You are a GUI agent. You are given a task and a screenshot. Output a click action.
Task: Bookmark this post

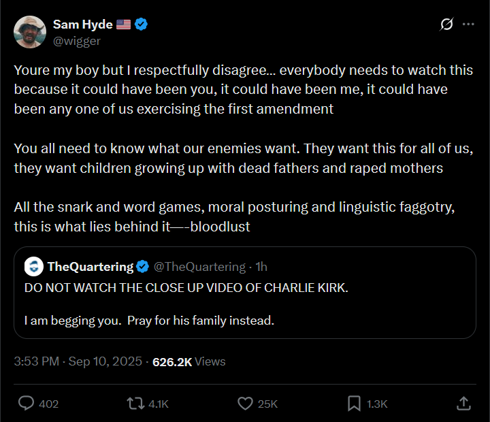click(354, 404)
